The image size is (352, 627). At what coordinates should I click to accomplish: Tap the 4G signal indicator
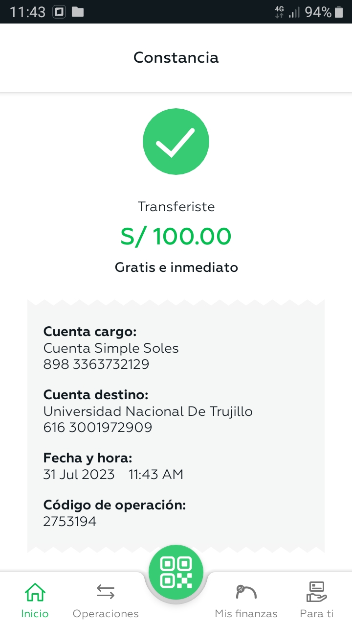pyautogui.click(x=280, y=12)
